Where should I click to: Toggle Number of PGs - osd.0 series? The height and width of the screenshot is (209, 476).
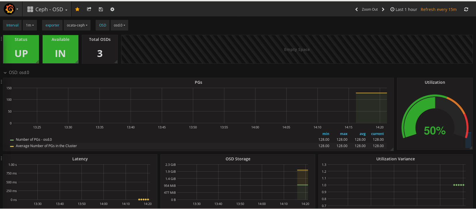34,140
